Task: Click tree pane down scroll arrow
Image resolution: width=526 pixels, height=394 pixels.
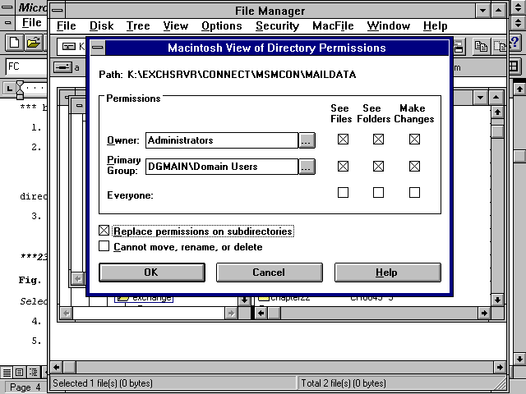Action: 244,300
